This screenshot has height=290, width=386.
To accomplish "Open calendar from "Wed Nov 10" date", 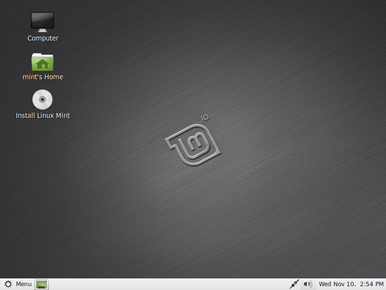I will click(337, 284).
